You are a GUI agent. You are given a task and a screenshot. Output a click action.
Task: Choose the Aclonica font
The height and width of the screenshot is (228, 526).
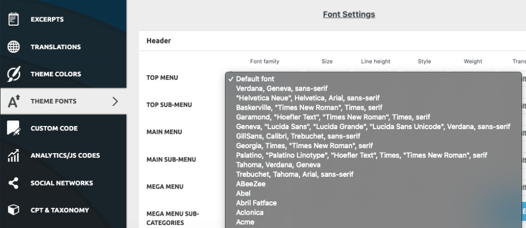(373, 213)
